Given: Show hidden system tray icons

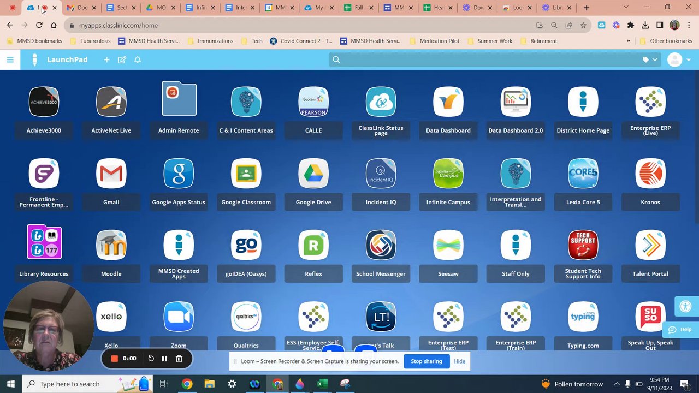Looking at the screenshot, I should pyautogui.click(x=617, y=384).
